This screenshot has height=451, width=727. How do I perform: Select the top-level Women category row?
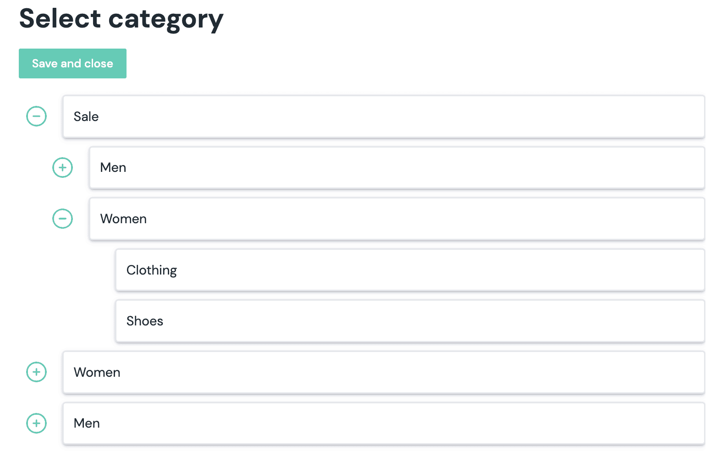pos(383,373)
